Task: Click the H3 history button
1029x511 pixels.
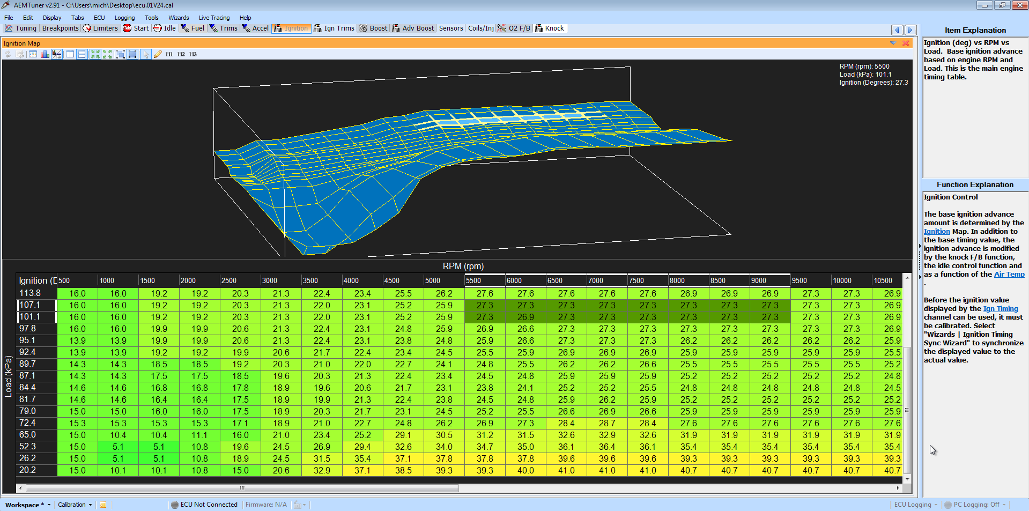Action: 193,54
